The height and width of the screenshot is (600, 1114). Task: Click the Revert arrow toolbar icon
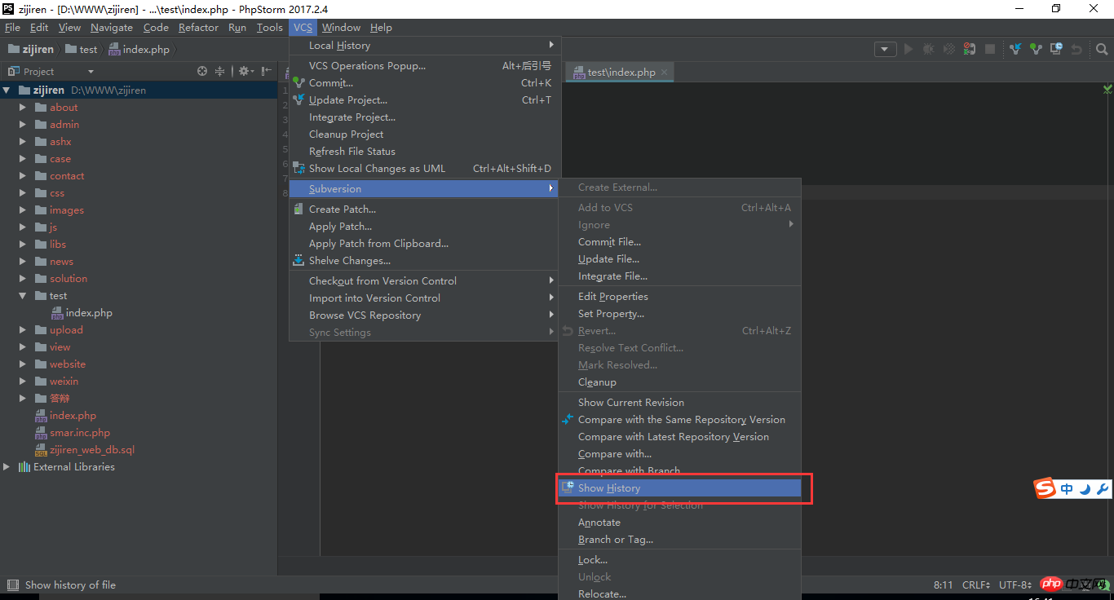tap(1076, 50)
